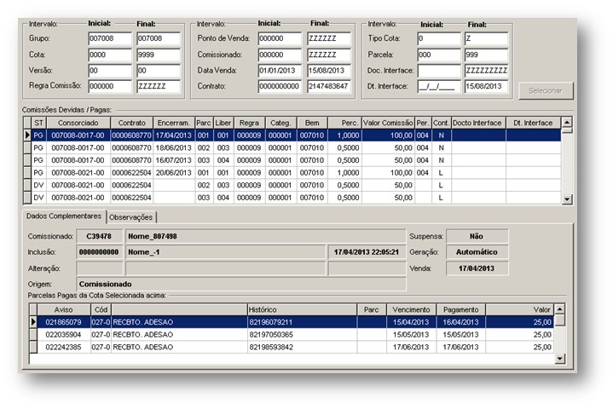The image size is (613, 409).
Task: Click the Versão Final field
Action: click(159, 71)
